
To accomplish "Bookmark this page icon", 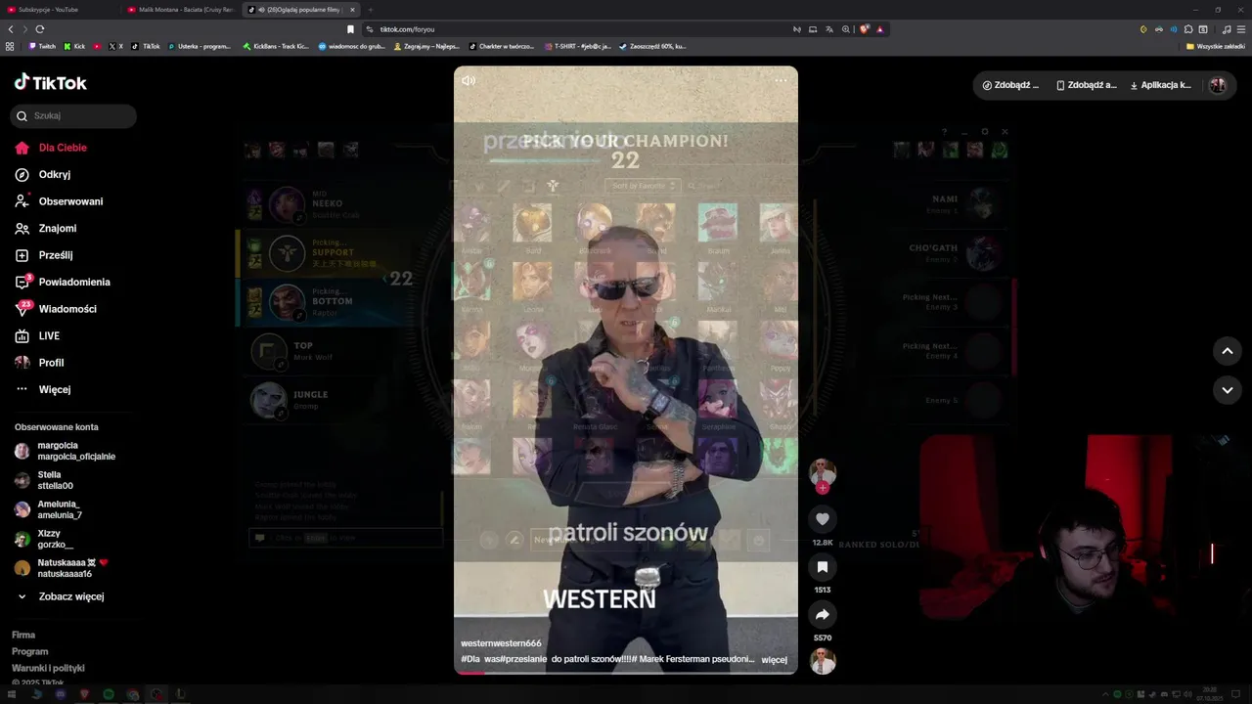I will pos(350,29).
